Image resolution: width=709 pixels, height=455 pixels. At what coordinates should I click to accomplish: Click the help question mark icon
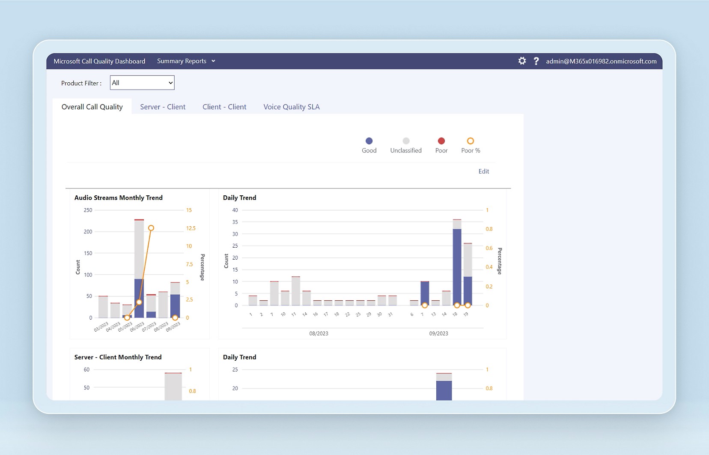(x=536, y=61)
